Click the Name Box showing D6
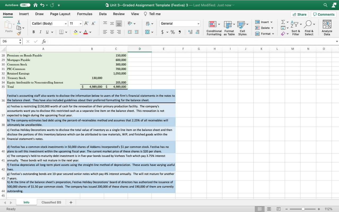The height and width of the screenshot is (212, 339). click(12, 41)
